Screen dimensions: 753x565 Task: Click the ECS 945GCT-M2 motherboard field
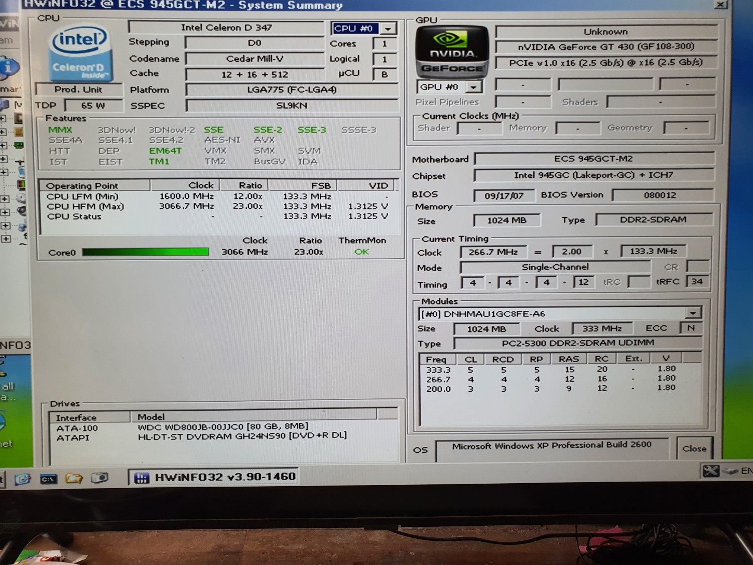[x=593, y=159]
